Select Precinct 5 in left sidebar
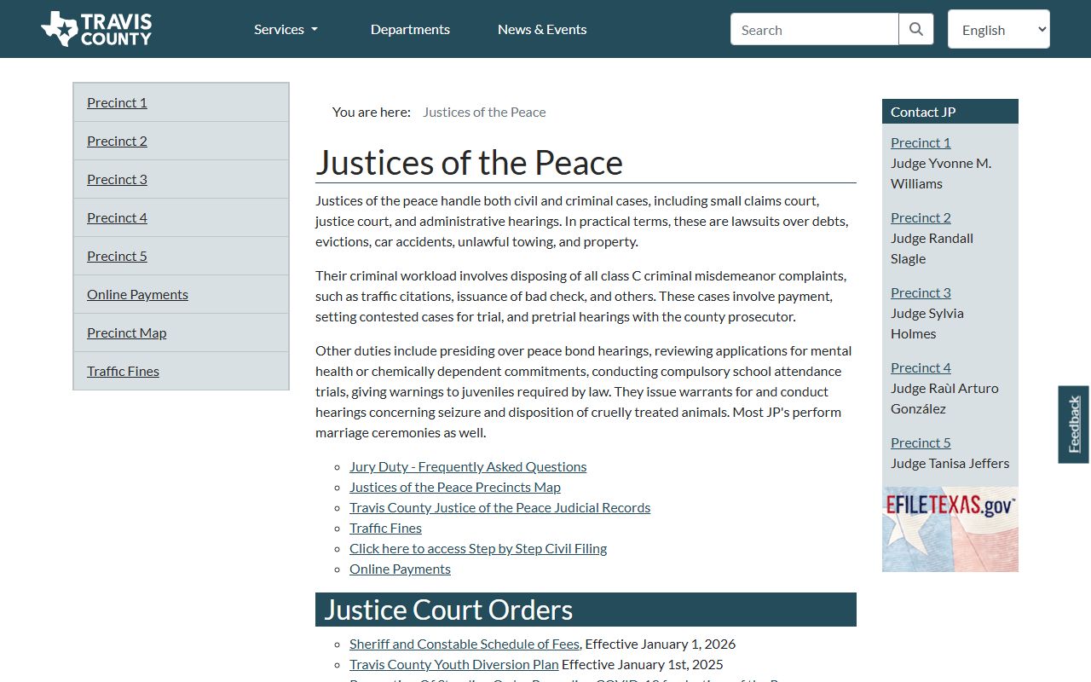The width and height of the screenshot is (1091, 682). pyautogui.click(x=117, y=256)
